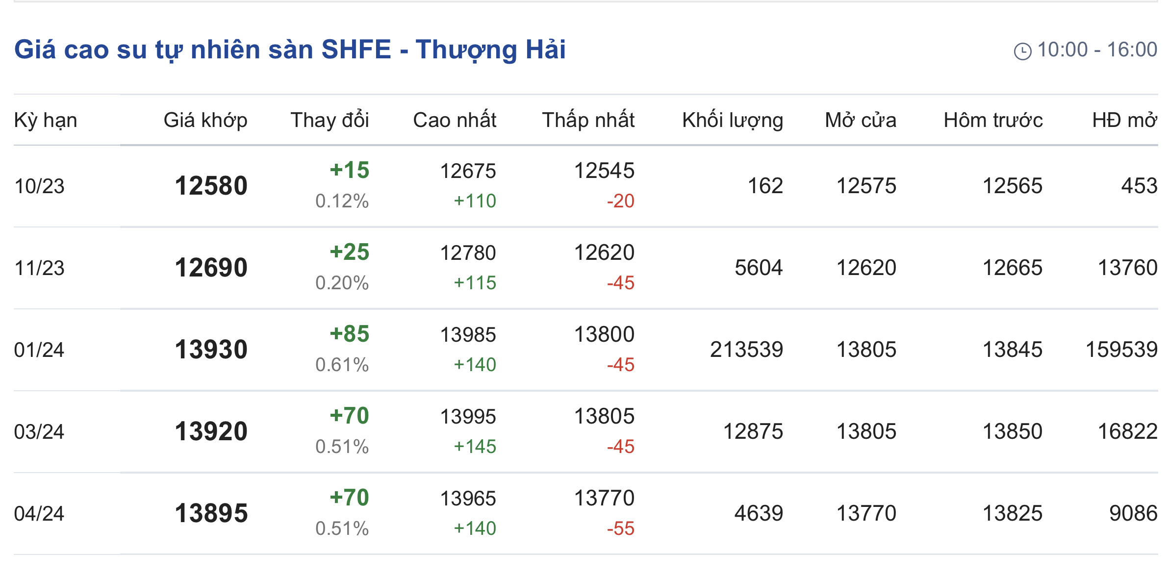
Task: Click the volume value 213539
Action: pyautogui.click(x=746, y=350)
